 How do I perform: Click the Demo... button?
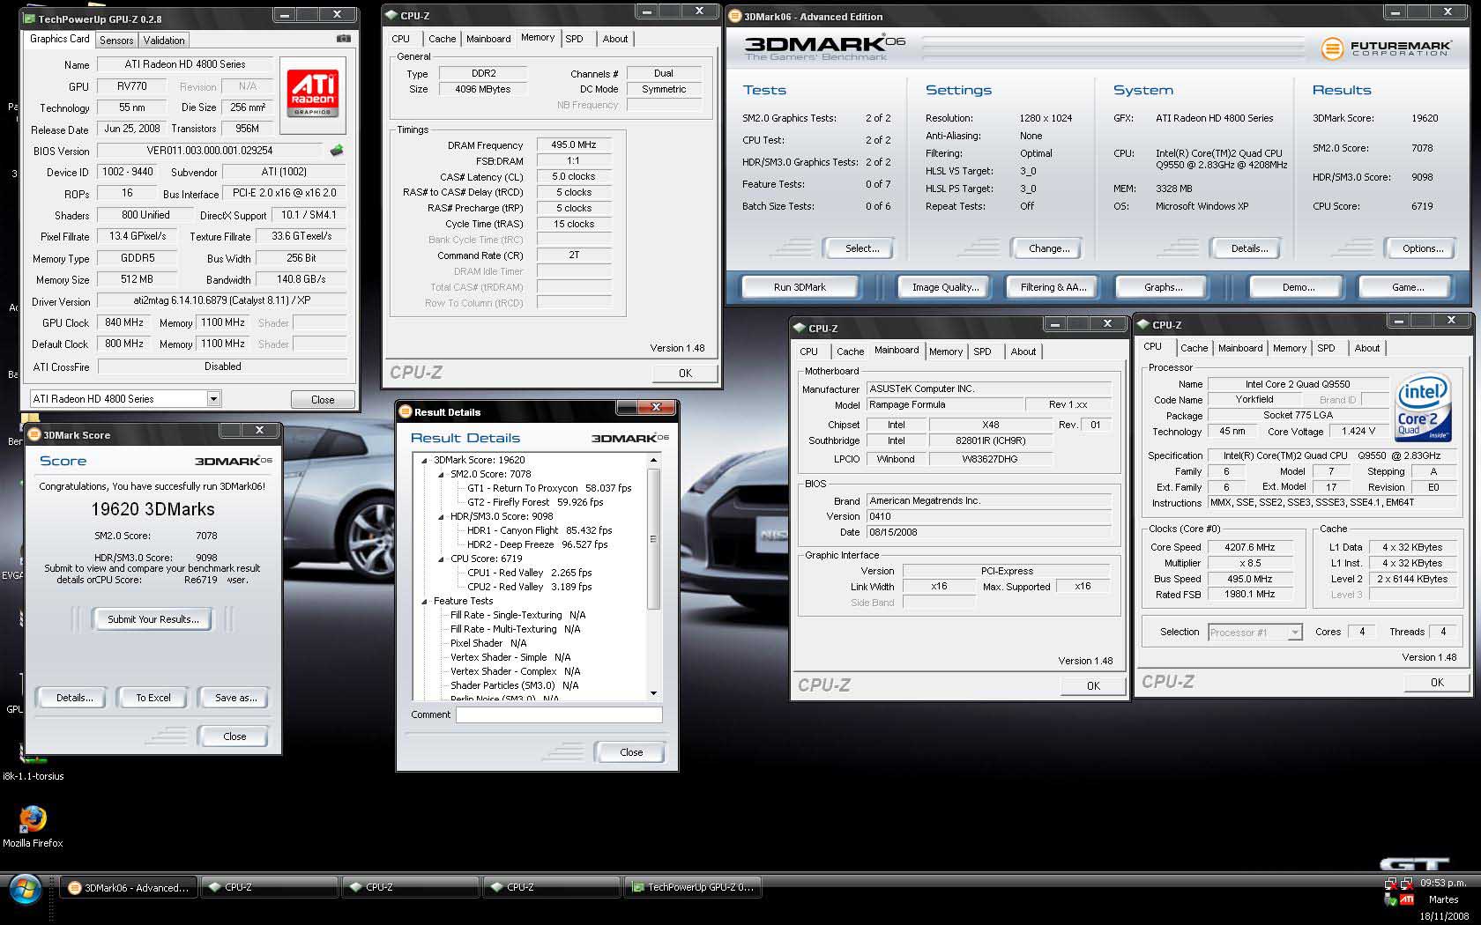tap(1298, 287)
